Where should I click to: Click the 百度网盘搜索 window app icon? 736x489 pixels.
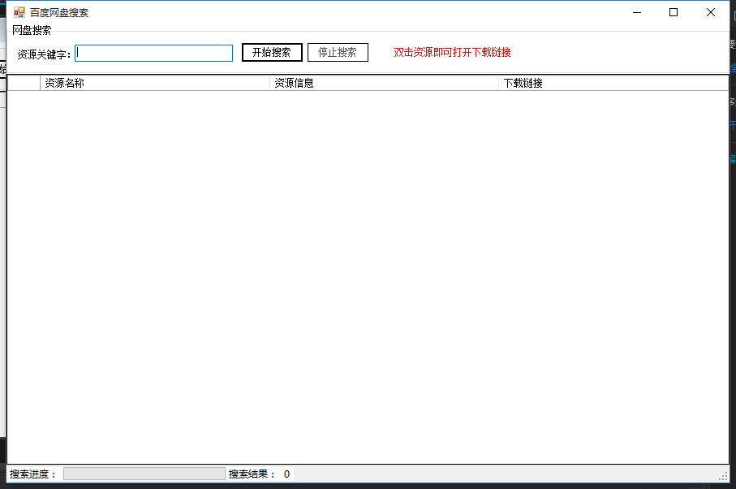point(19,12)
